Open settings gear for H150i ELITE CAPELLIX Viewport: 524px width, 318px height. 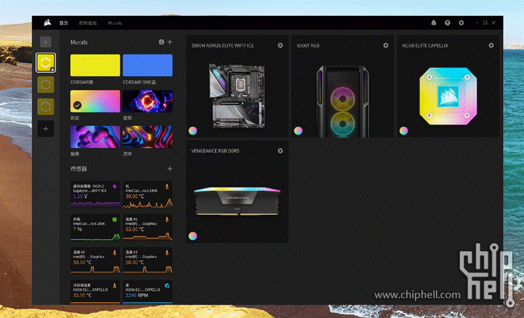491,46
